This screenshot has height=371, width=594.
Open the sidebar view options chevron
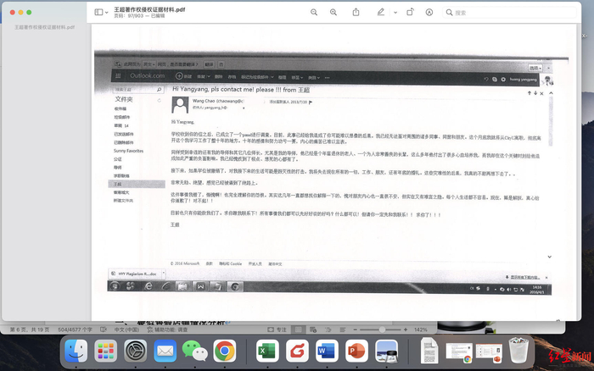click(106, 13)
